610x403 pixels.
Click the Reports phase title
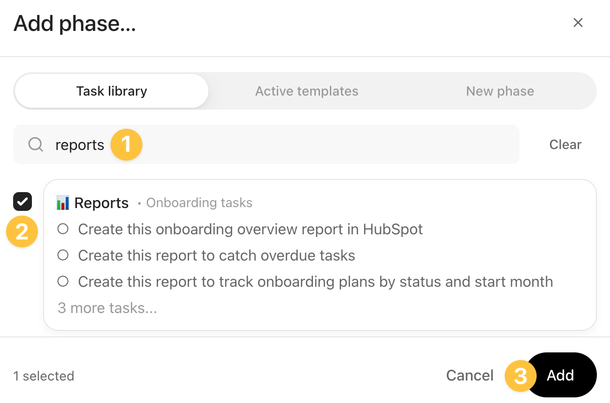101,203
